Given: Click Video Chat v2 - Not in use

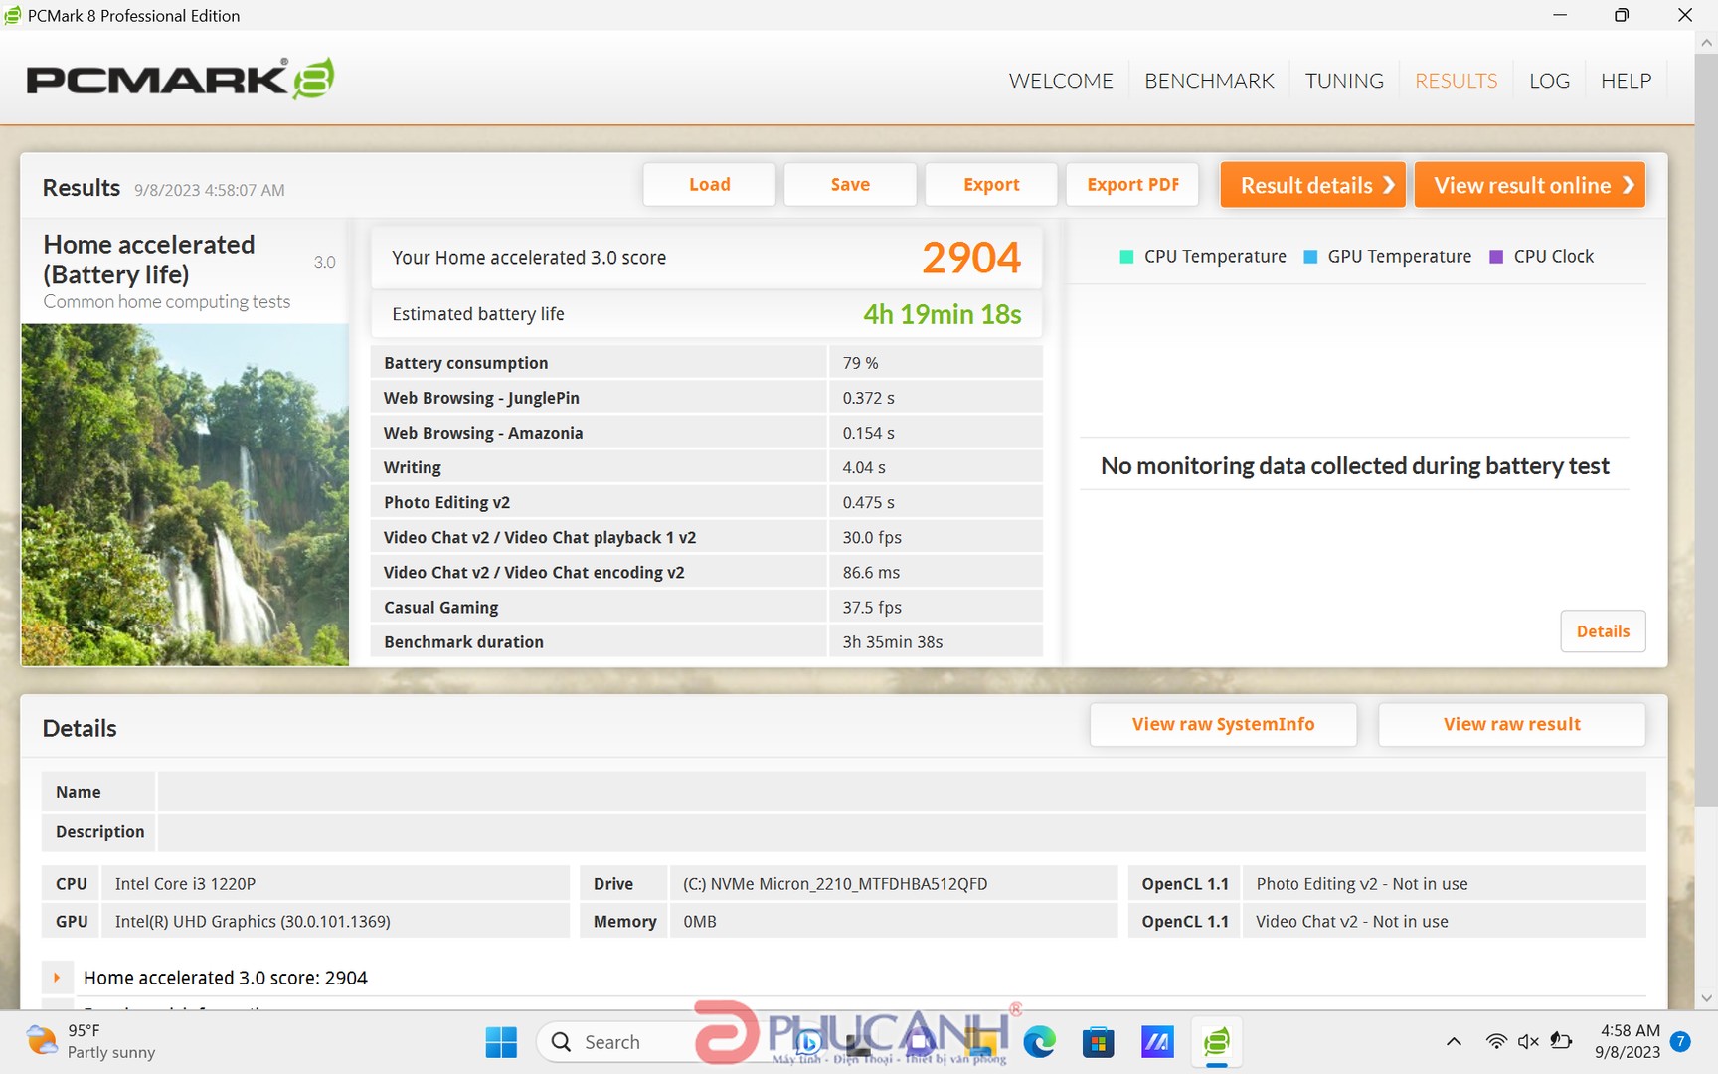Looking at the screenshot, I should coord(1352,922).
